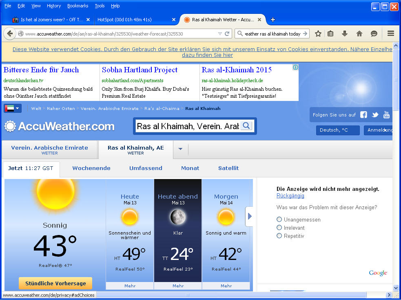Reload the page with the refresh icon
Screen dimensions: 401x300
click(x=227, y=34)
